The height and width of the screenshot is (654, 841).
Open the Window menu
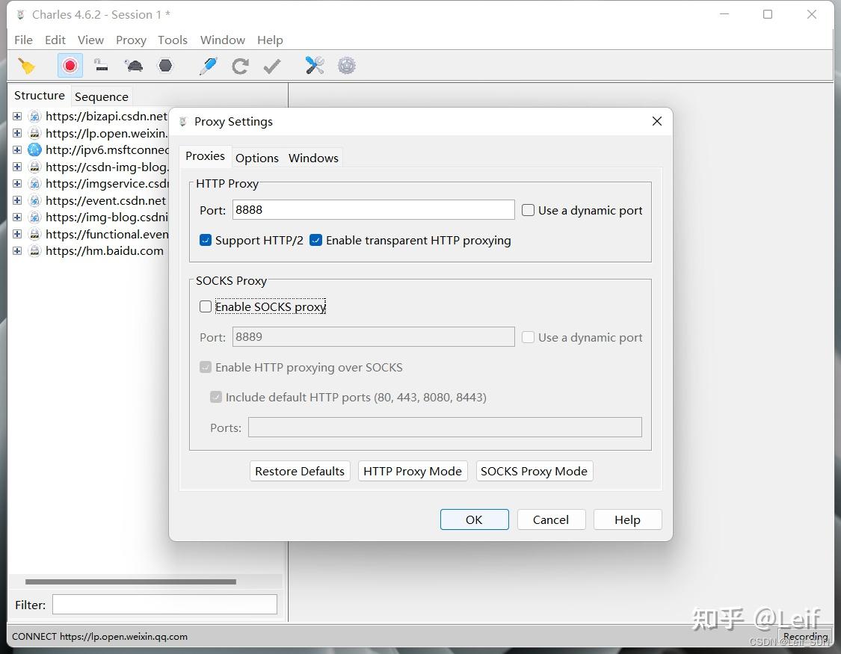(222, 40)
